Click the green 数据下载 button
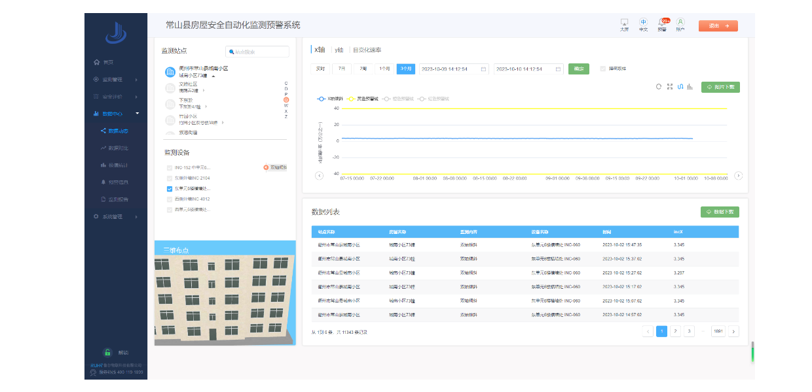The width and height of the screenshot is (812, 392). coord(720,212)
